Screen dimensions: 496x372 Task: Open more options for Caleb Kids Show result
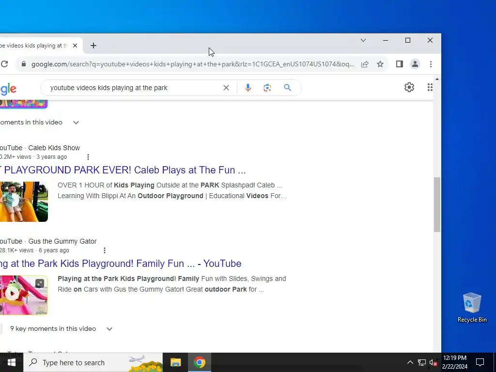[88, 157]
